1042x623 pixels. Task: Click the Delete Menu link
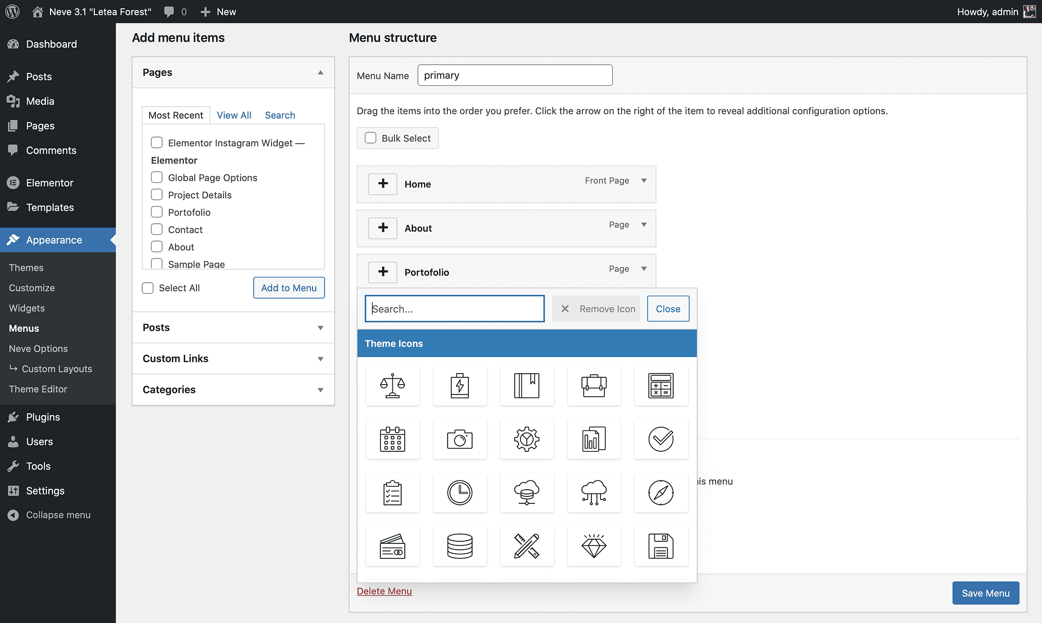(x=384, y=591)
